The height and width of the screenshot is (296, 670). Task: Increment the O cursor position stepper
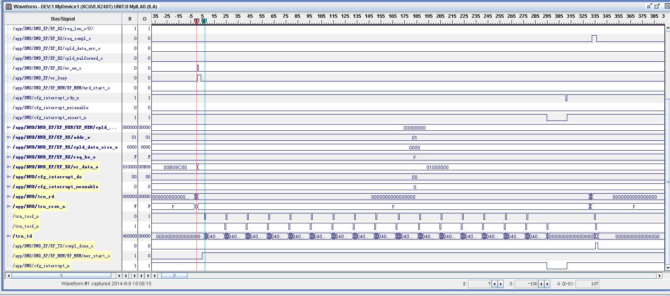(547, 284)
